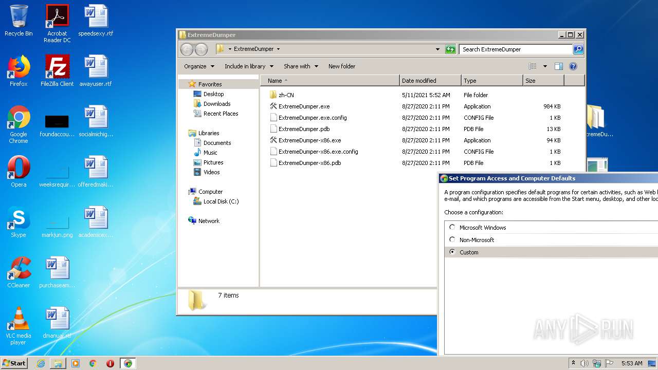Image resolution: width=658 pixels, height=370 pixels.
Task: Open Windows Media Player taskbar icon
Action: click(x=76, y=363)
